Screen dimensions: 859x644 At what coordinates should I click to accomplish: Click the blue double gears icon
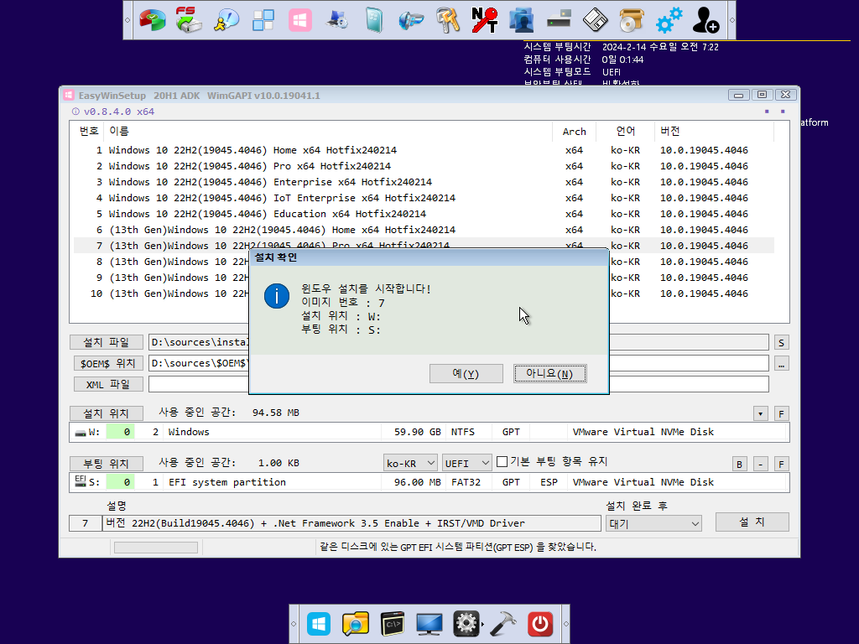click(669, 20)
